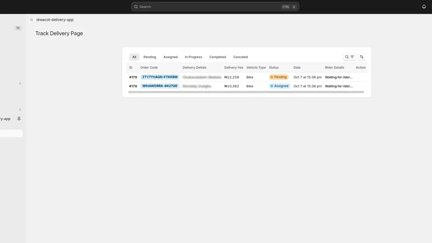Click the Assigned status badge in row #178

pos(279,86)
